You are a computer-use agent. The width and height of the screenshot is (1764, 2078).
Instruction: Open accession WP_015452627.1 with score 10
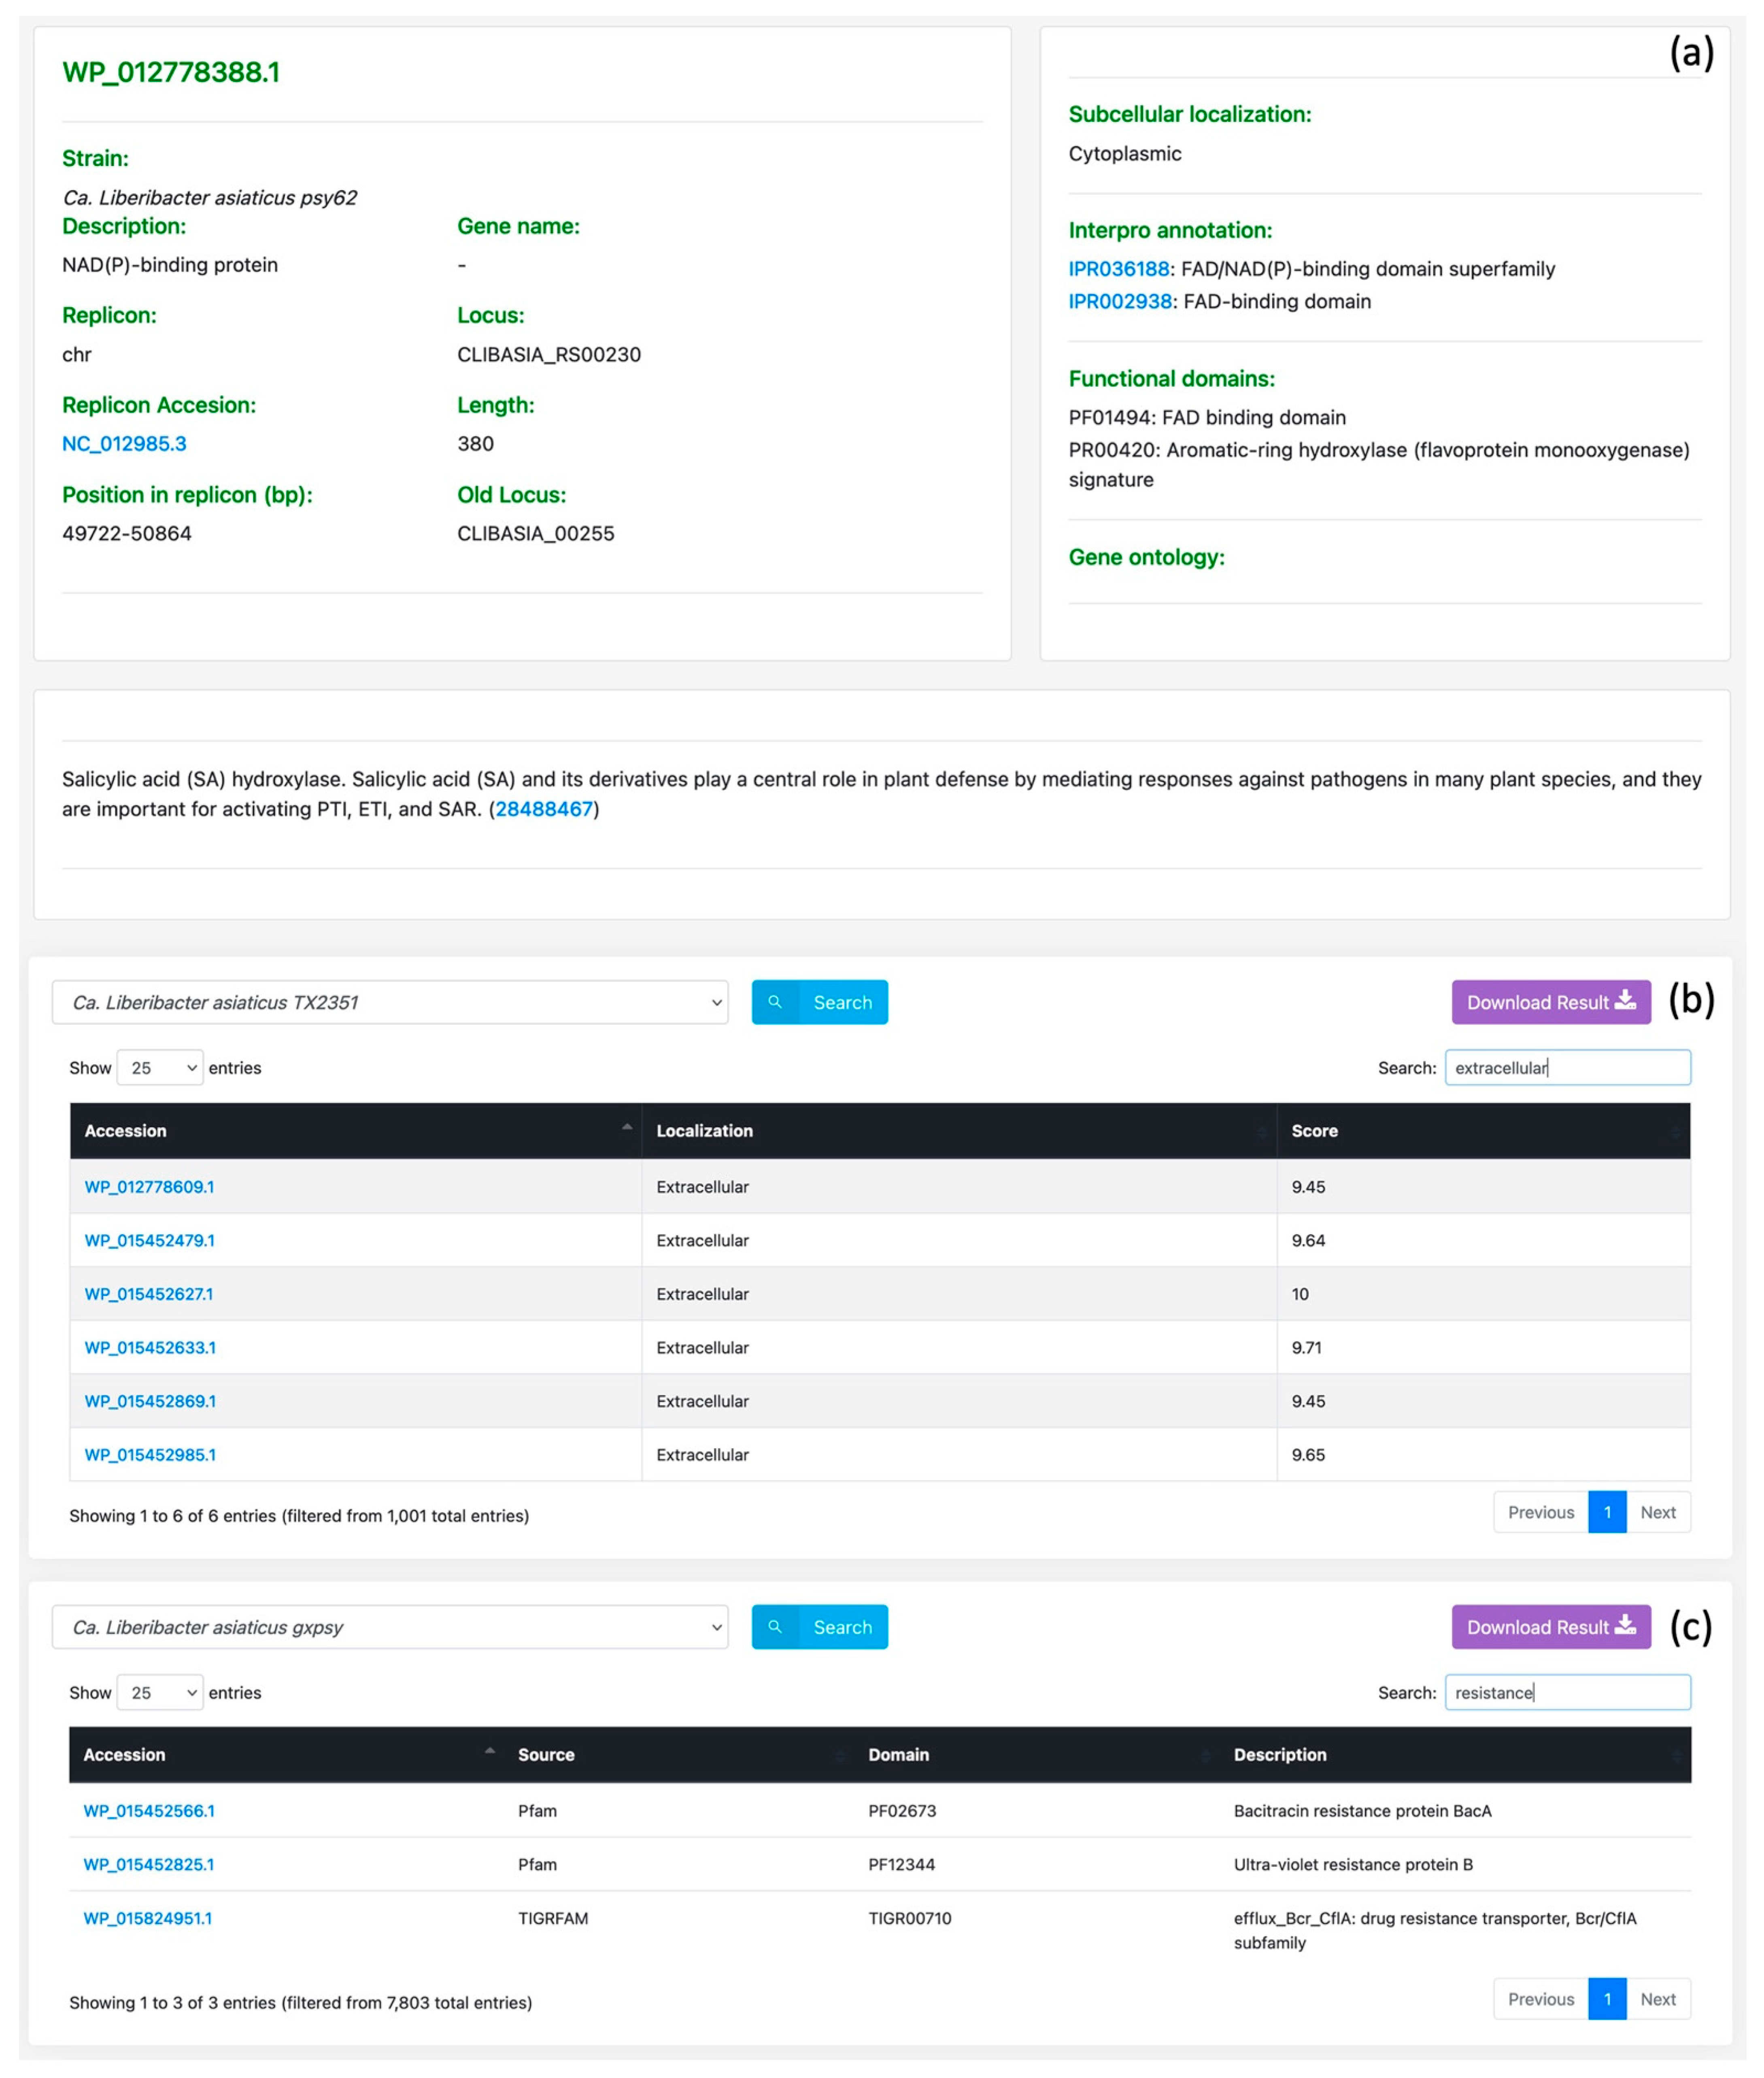tap(148, 1294)
